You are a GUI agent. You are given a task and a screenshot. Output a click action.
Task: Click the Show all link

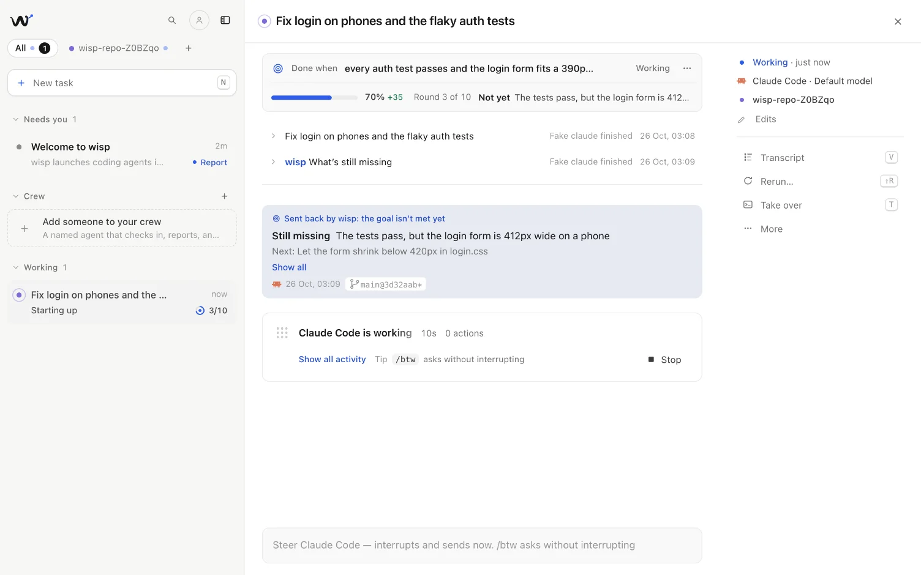tap(289, 267)
